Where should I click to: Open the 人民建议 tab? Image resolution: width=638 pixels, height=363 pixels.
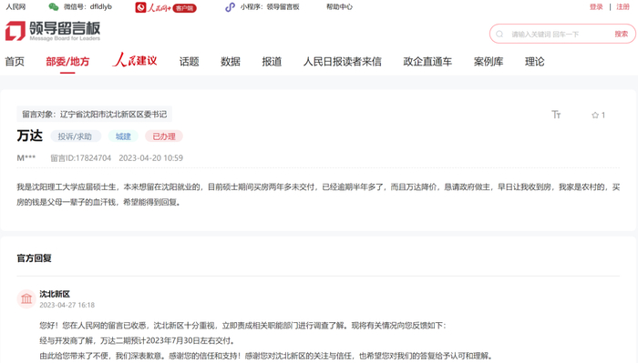pos(135,60)
